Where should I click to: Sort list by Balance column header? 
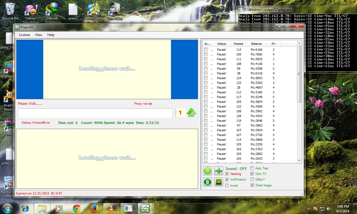click(x=256, y=44)
